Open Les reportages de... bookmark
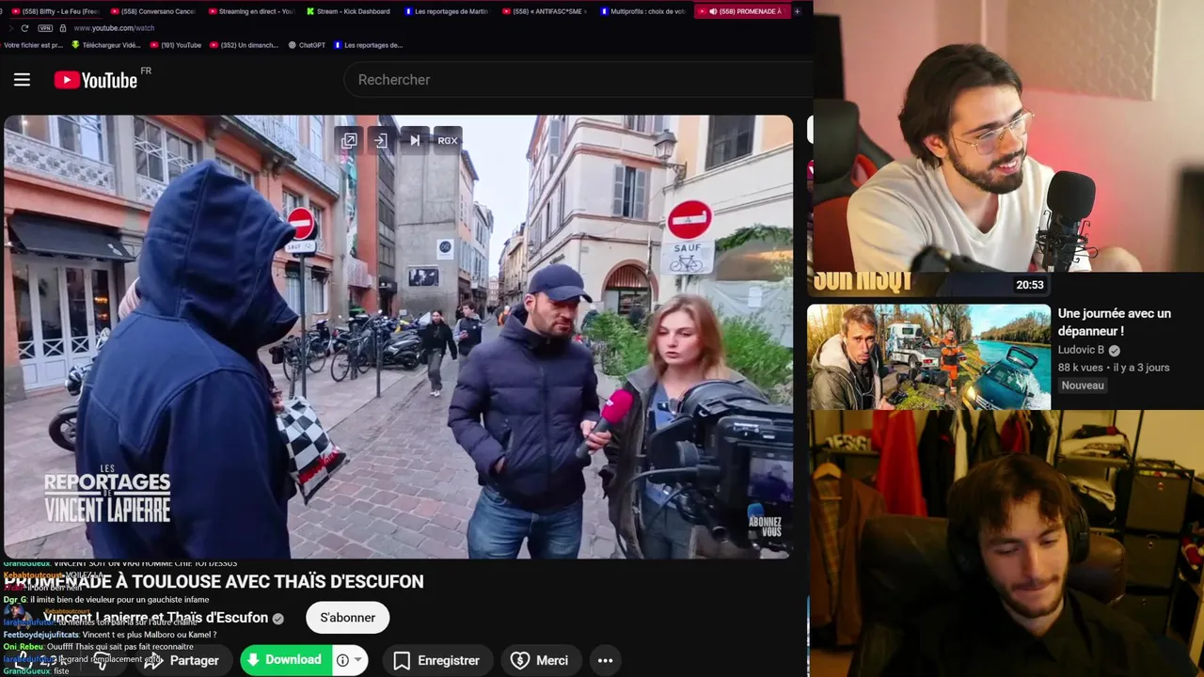1204x677 pixels. click(x=368, y=45)
